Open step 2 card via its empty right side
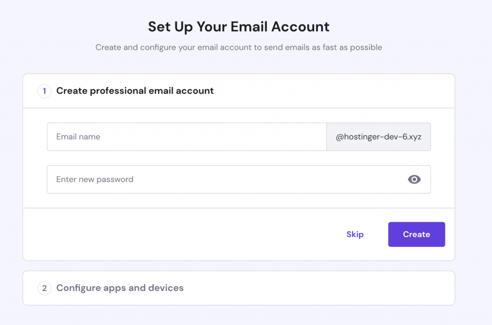 [360, 288]
